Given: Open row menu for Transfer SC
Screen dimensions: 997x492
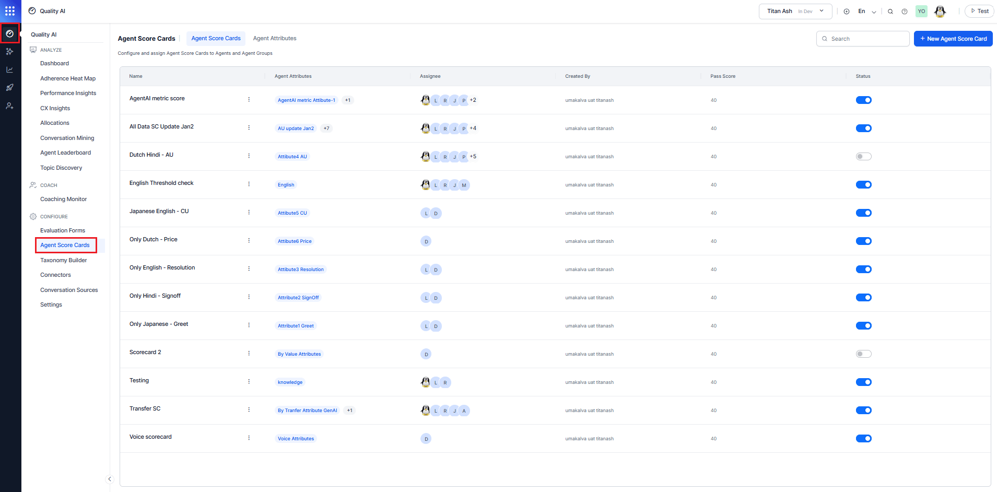Looking at the screenshot, I should [x=249, y=409].
